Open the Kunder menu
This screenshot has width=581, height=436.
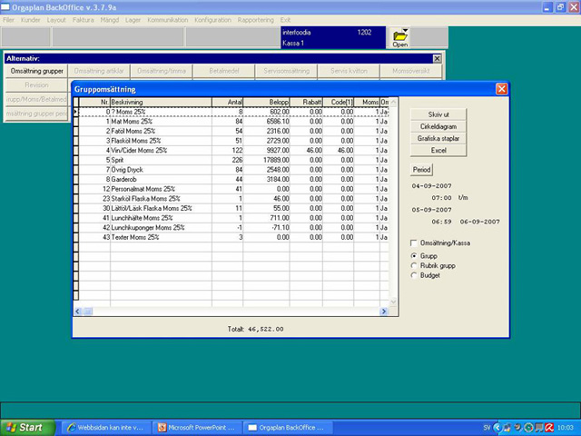click(30, 20)
